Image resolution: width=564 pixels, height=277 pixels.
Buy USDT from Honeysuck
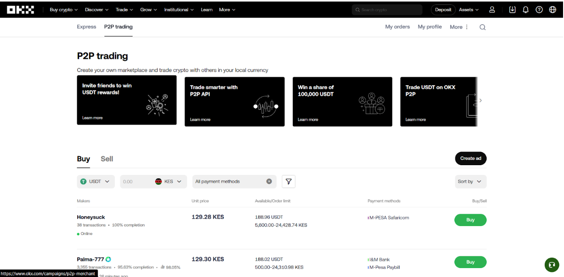470,220
